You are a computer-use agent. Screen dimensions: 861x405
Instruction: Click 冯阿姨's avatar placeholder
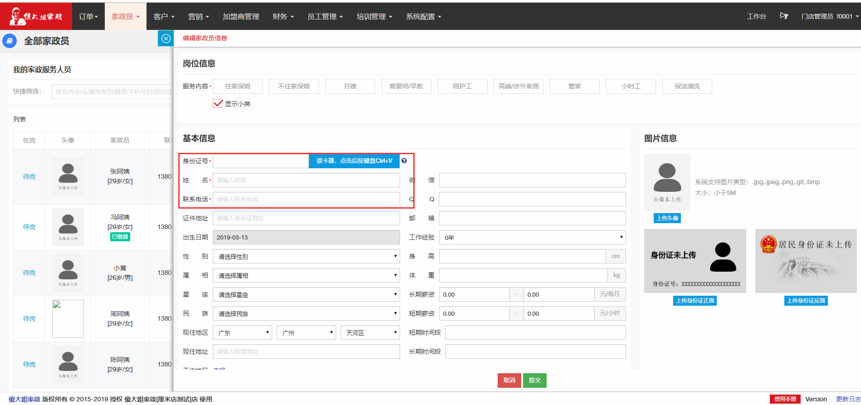pyautogui.click(x=68, y=227)
